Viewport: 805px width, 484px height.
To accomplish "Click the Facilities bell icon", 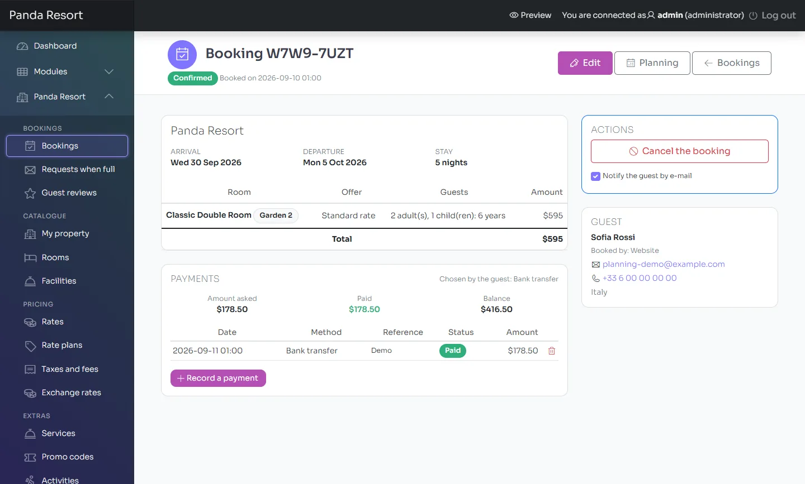I will pyautogui.click(x=30, y=281).
